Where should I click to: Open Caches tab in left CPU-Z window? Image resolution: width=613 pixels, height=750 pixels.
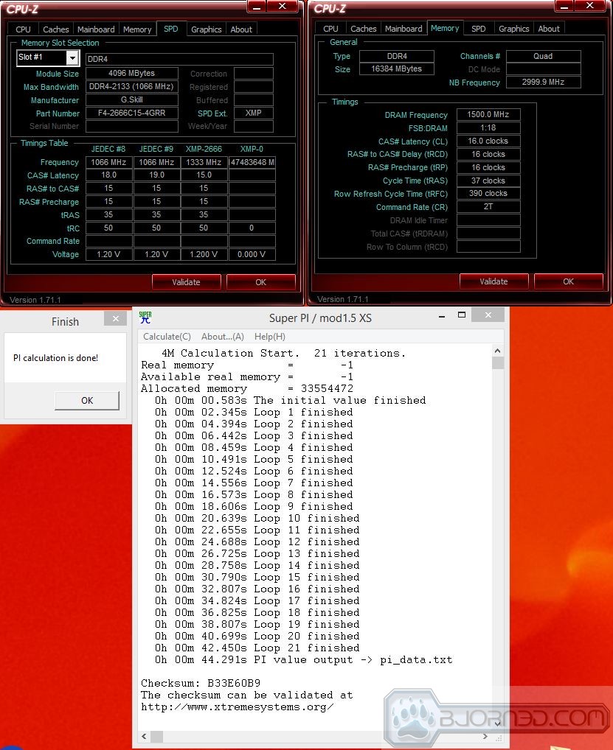pyautogui.click(x=55, y=29)
